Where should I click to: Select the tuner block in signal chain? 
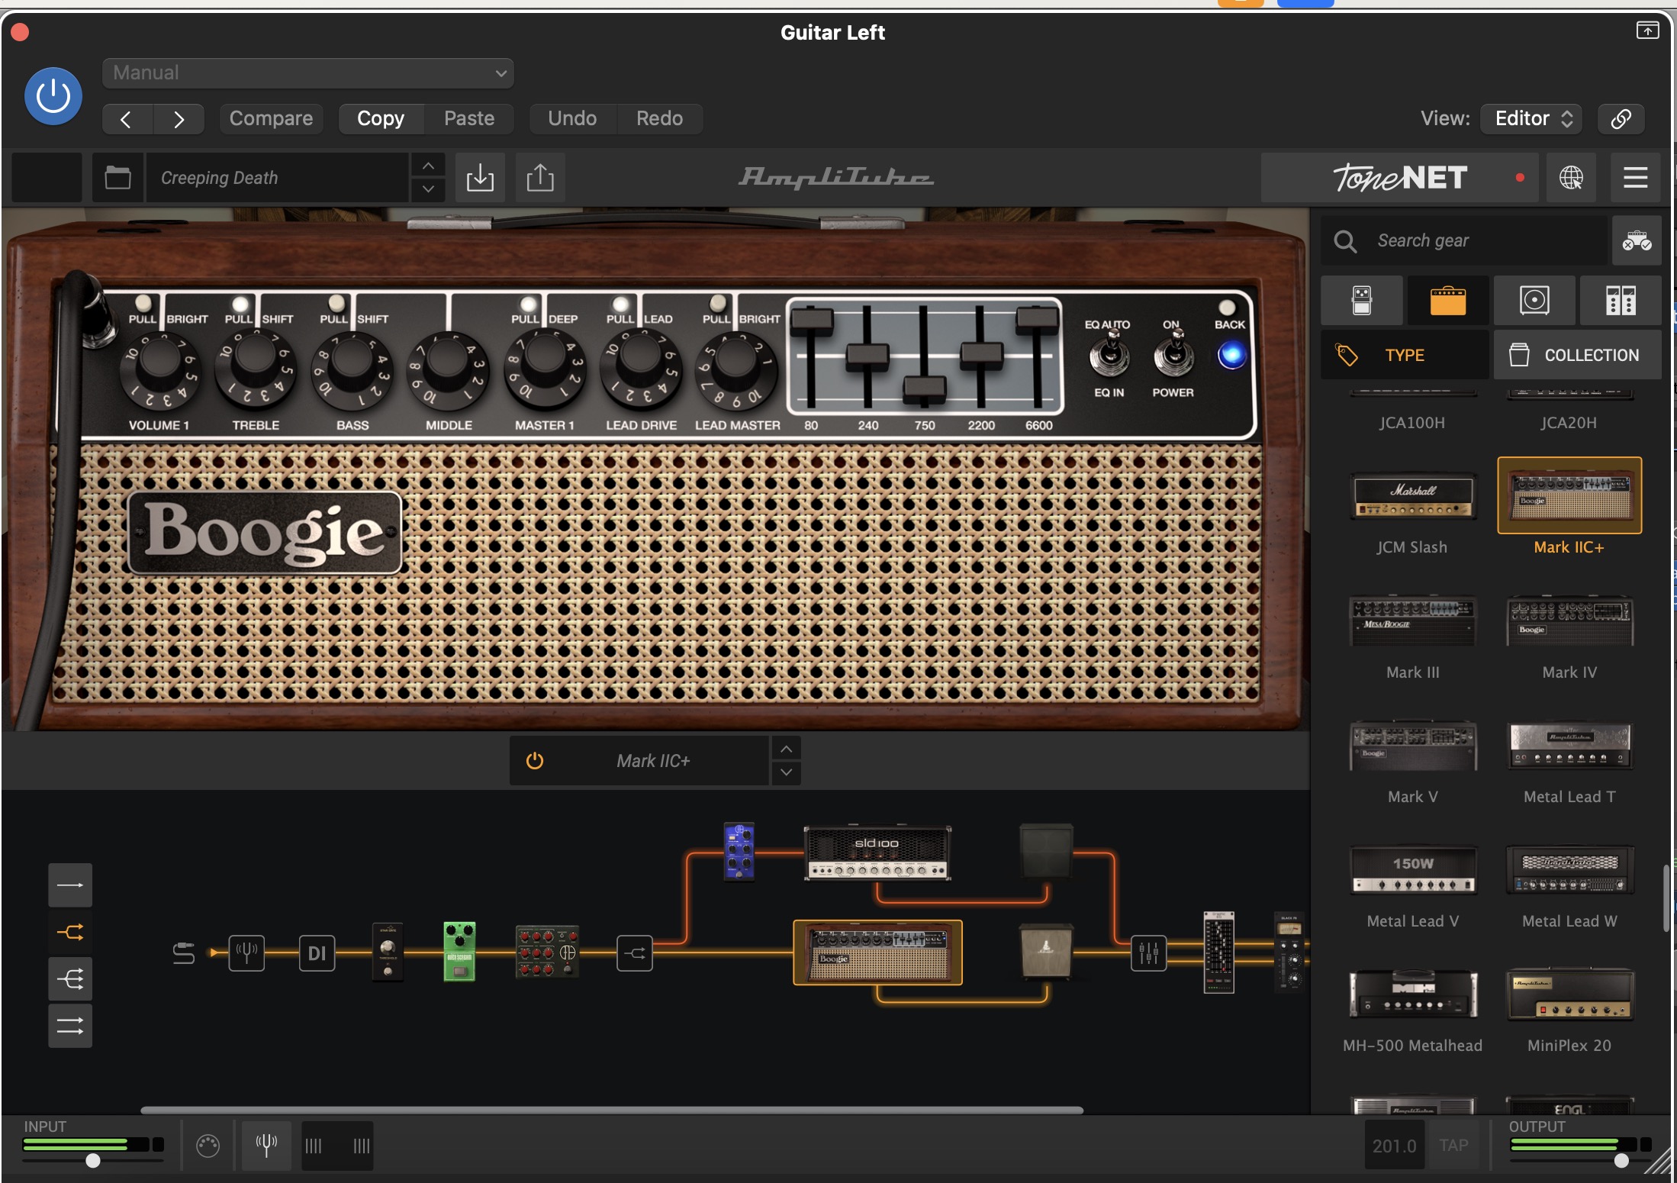pos(246,953)
